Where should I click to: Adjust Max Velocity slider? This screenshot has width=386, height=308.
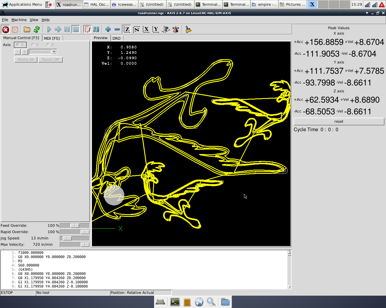(75, 245)
